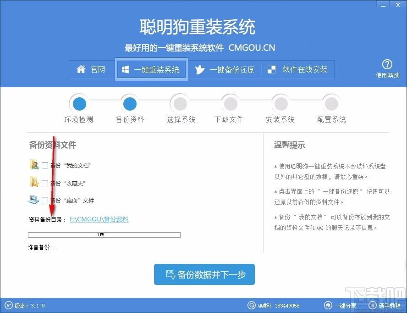Select the 配置系统 step circle
This screenshot has width=407, height=313.
point(331,104)
